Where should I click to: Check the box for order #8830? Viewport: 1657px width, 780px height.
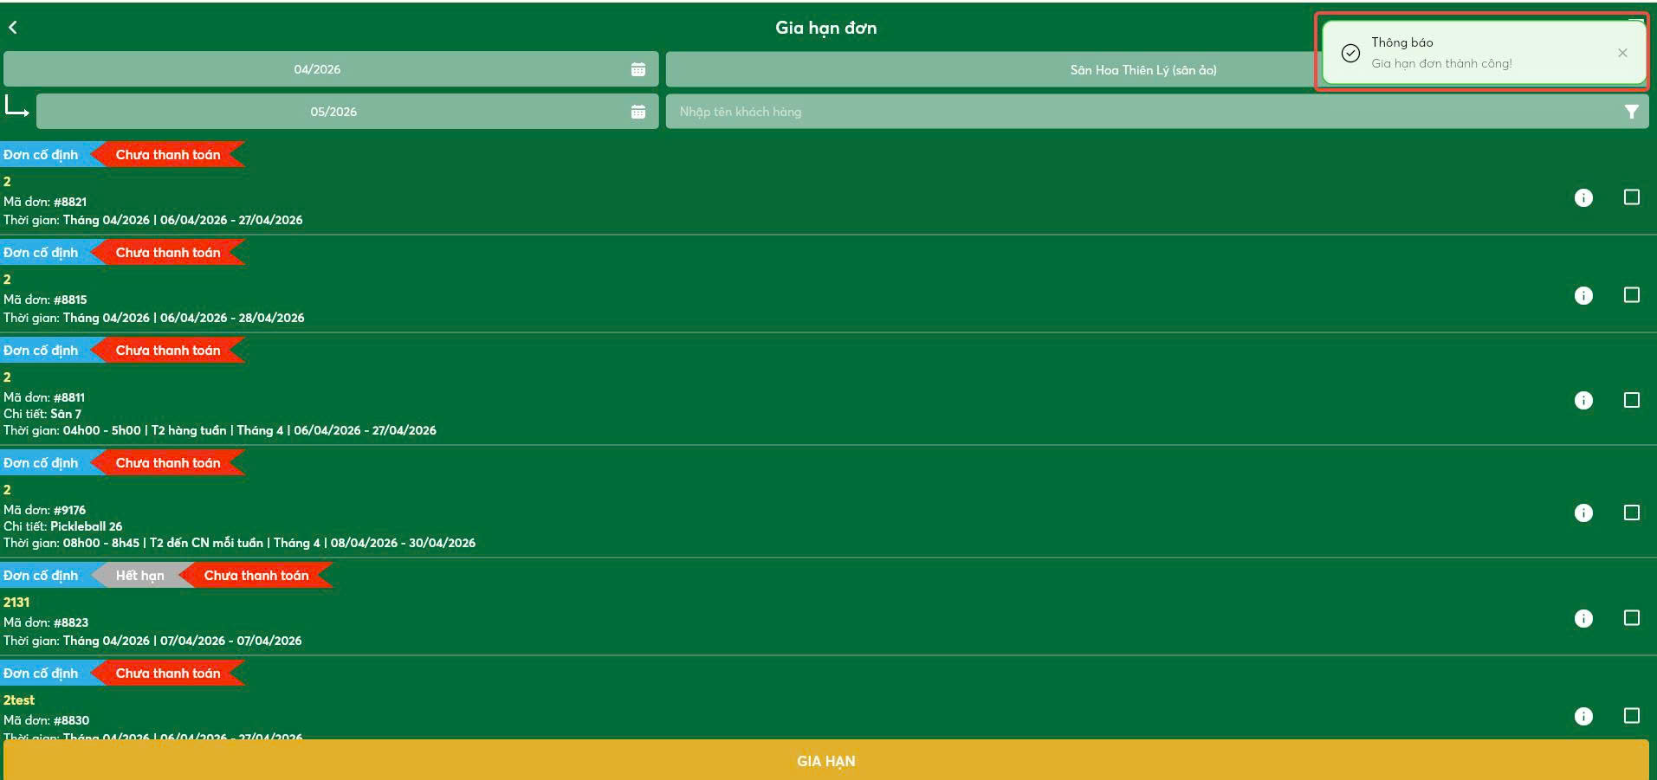1632,716
